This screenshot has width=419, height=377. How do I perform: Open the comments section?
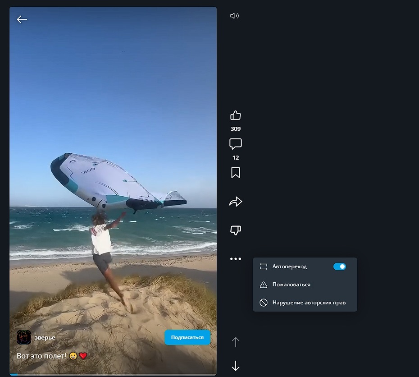tap(235, 144)
